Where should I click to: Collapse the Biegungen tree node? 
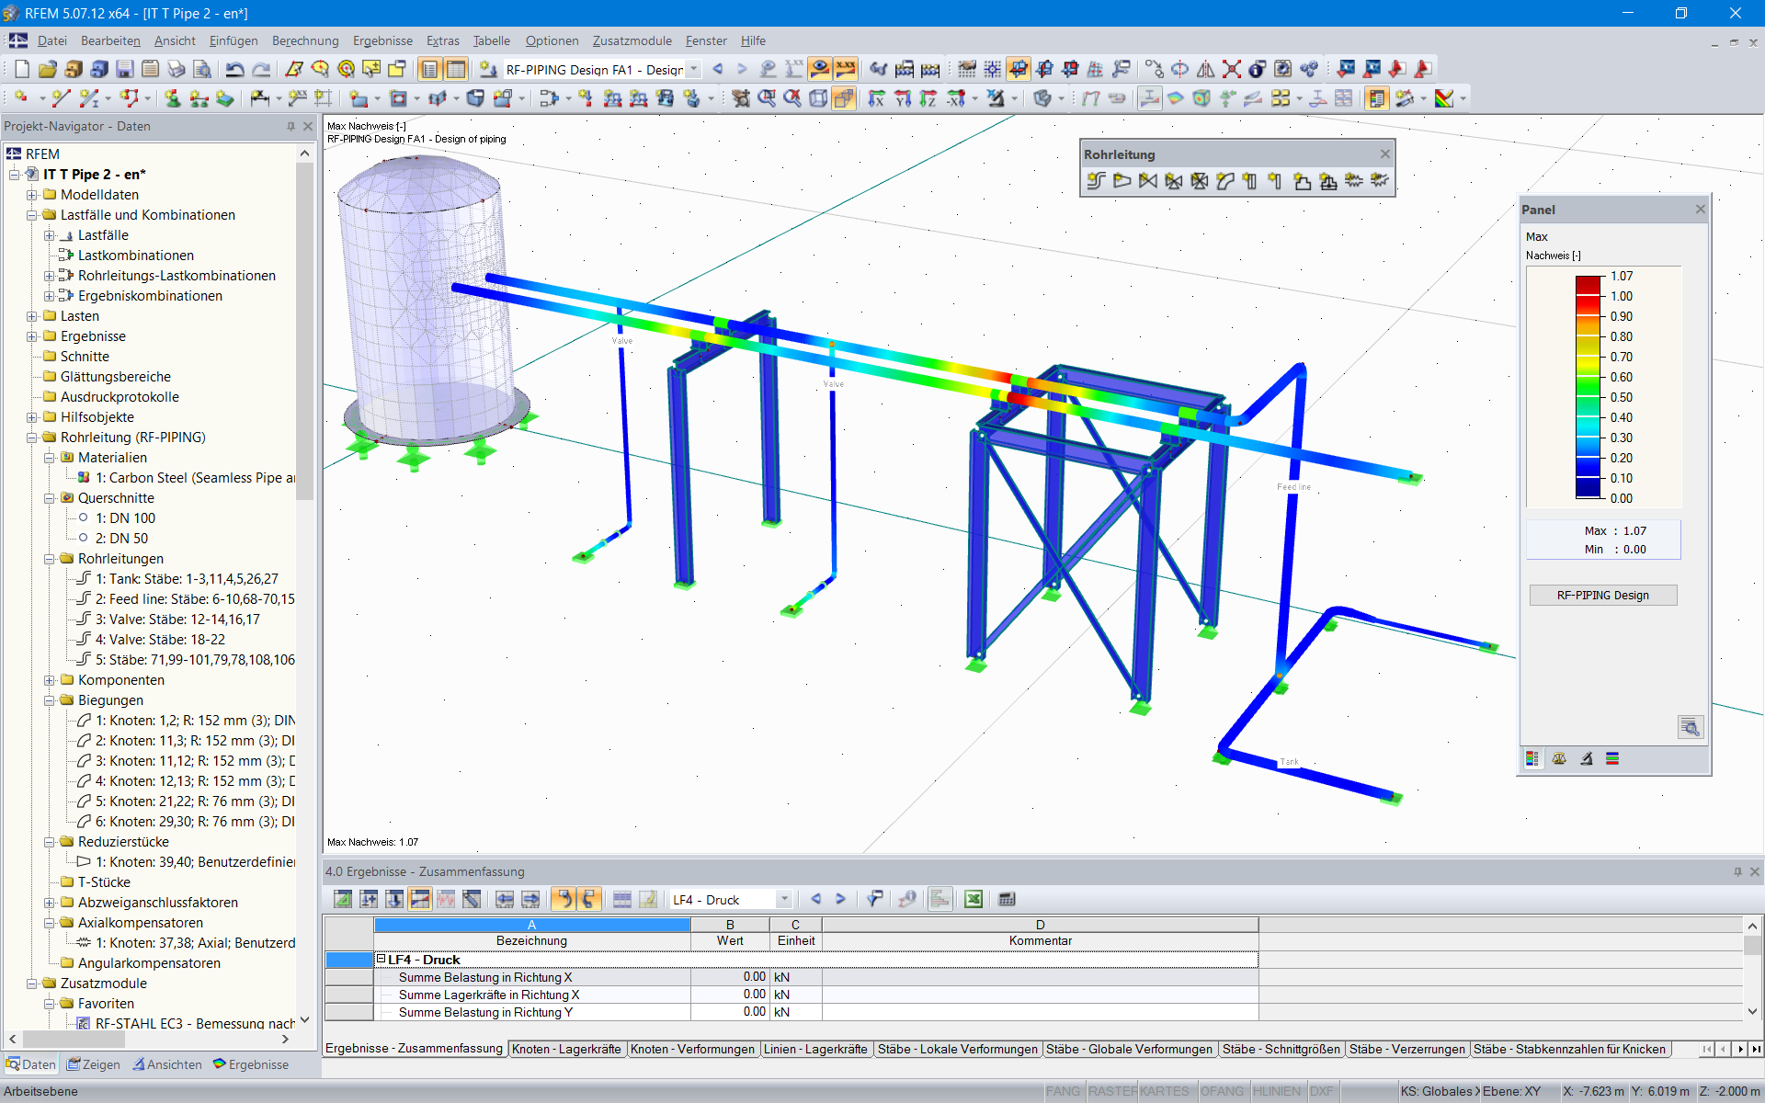click(x=50, y=700)
